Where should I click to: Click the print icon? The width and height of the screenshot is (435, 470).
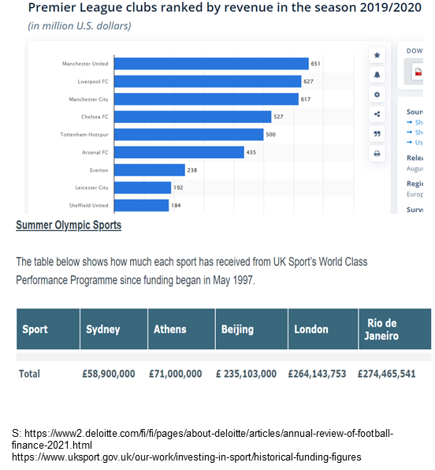(x=377, y=154)
